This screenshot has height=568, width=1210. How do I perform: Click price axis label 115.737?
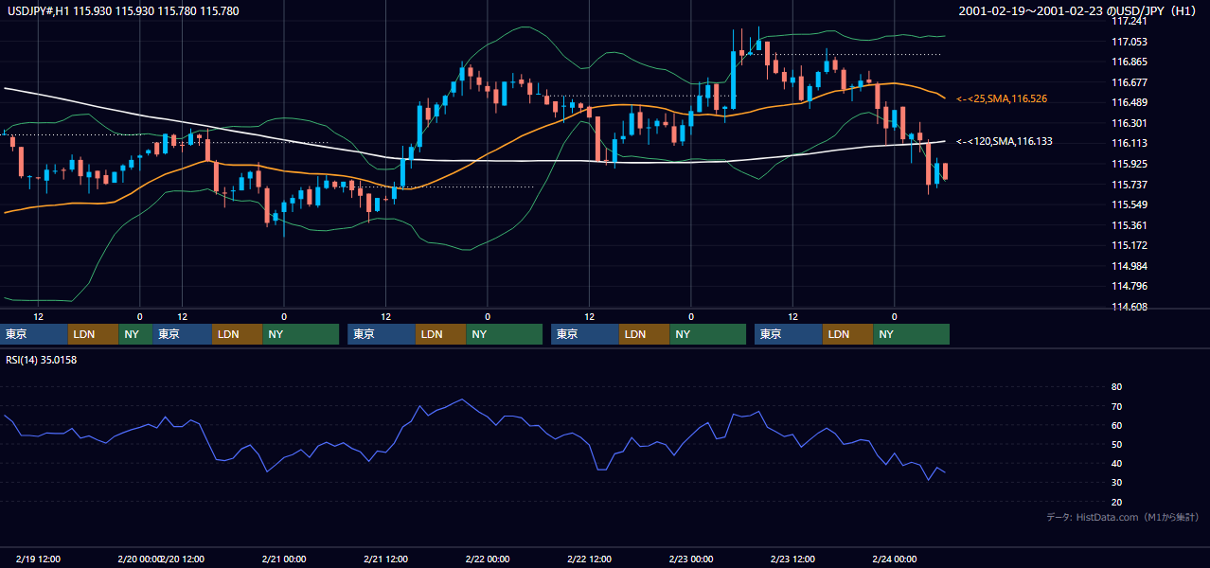(x=1129, y=185)
